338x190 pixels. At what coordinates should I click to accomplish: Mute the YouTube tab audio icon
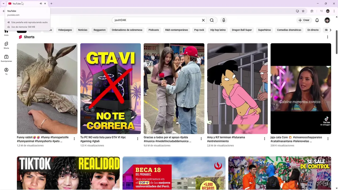pos(41,3)
